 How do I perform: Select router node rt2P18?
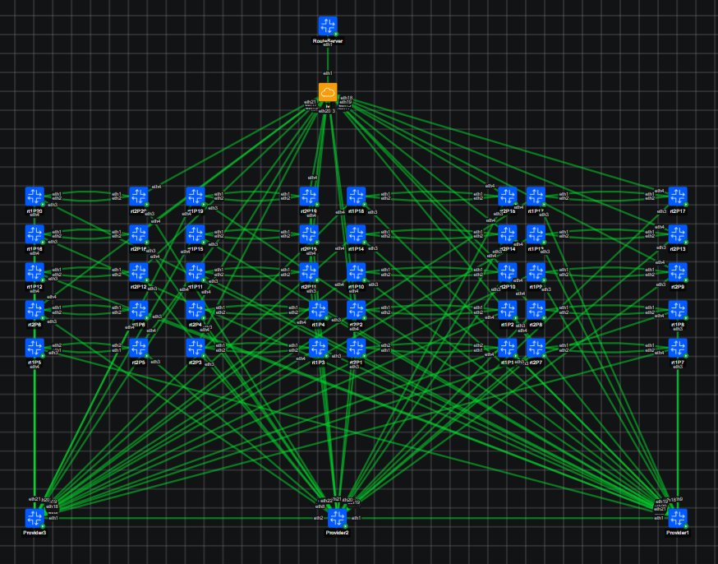coord(508,196)
